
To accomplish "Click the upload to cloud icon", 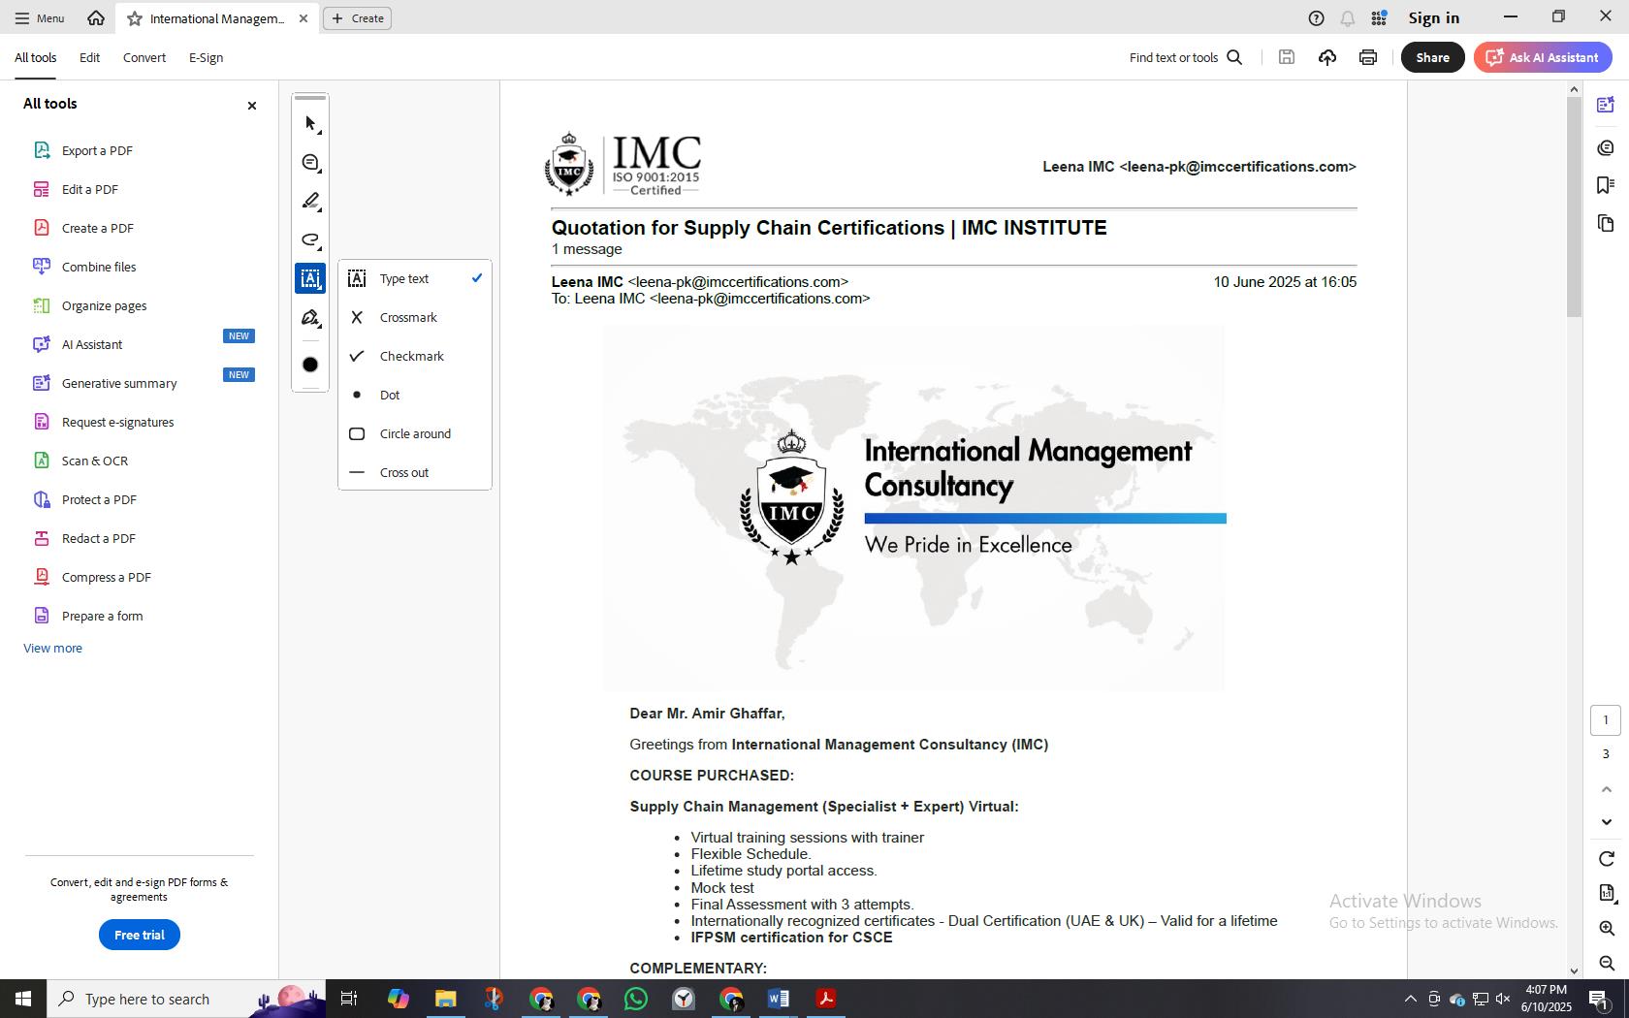I will pyautogui.click(x=1327, y=57).
